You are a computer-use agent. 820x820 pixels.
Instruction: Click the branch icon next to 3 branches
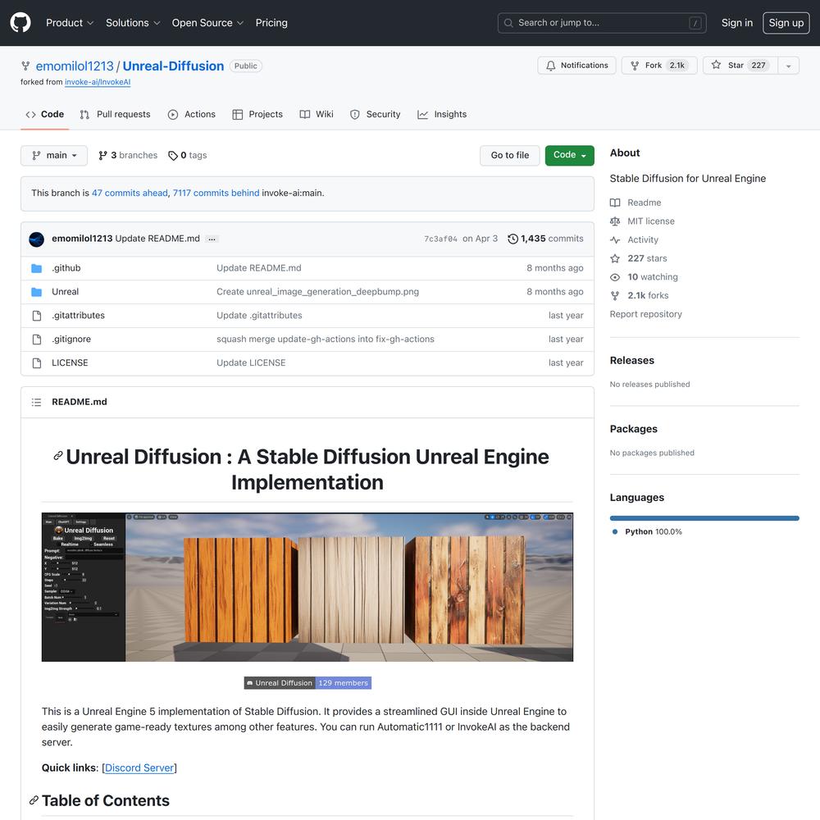[x=103, y=155]
